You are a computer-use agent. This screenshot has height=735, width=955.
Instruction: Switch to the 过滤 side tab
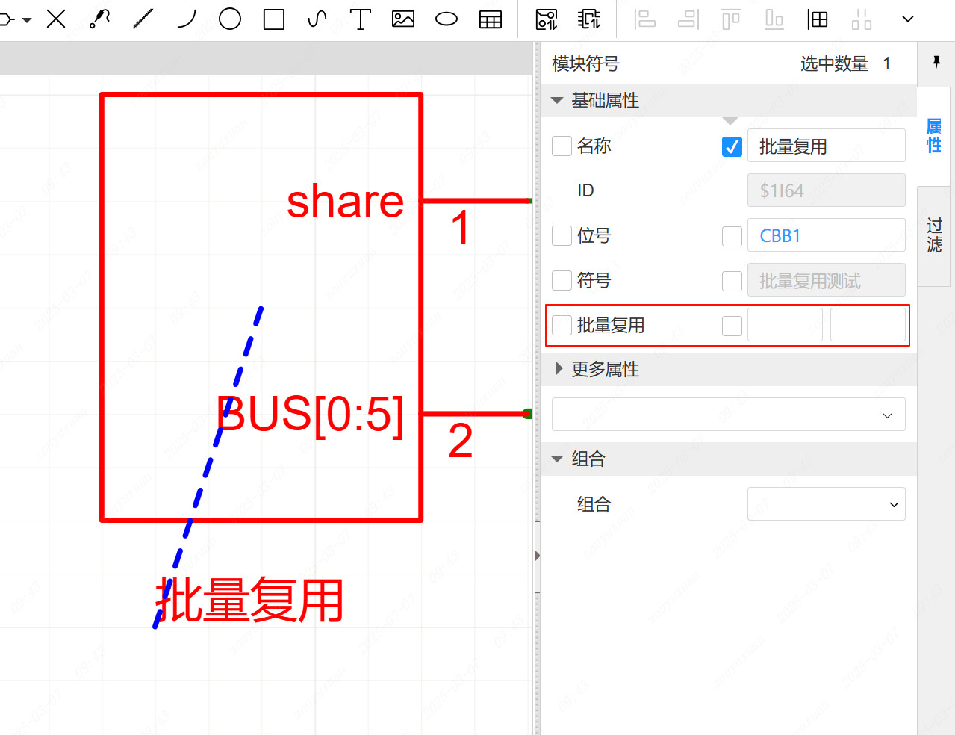click(x=934, y=235)
